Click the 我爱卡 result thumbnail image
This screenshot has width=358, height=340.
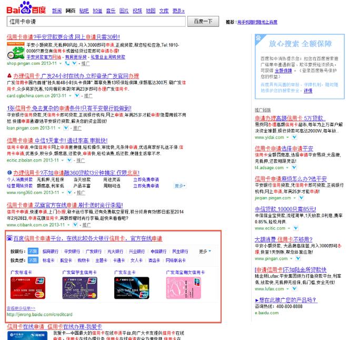pos(27,335)
